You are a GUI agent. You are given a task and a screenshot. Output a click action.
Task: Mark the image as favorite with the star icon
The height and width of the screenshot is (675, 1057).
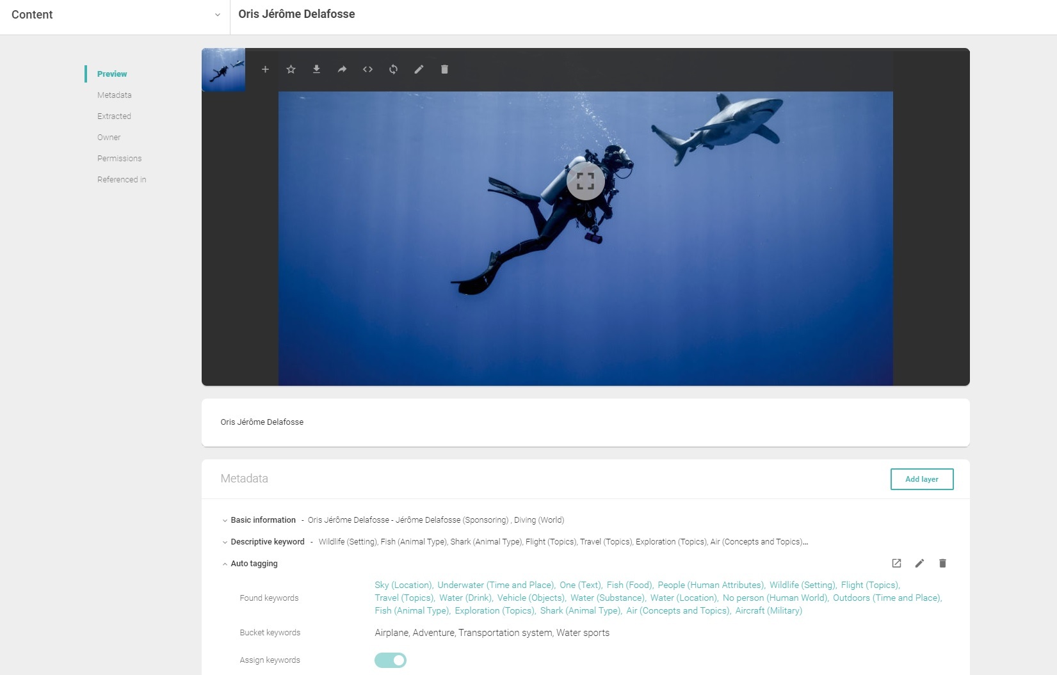point(291,69)
